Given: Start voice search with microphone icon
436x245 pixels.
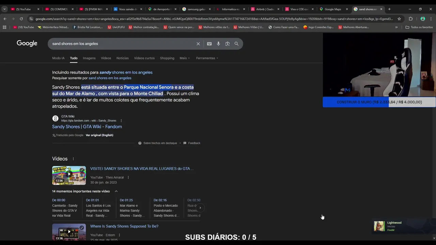Looking at the screenshot, I should click(218, 44).
